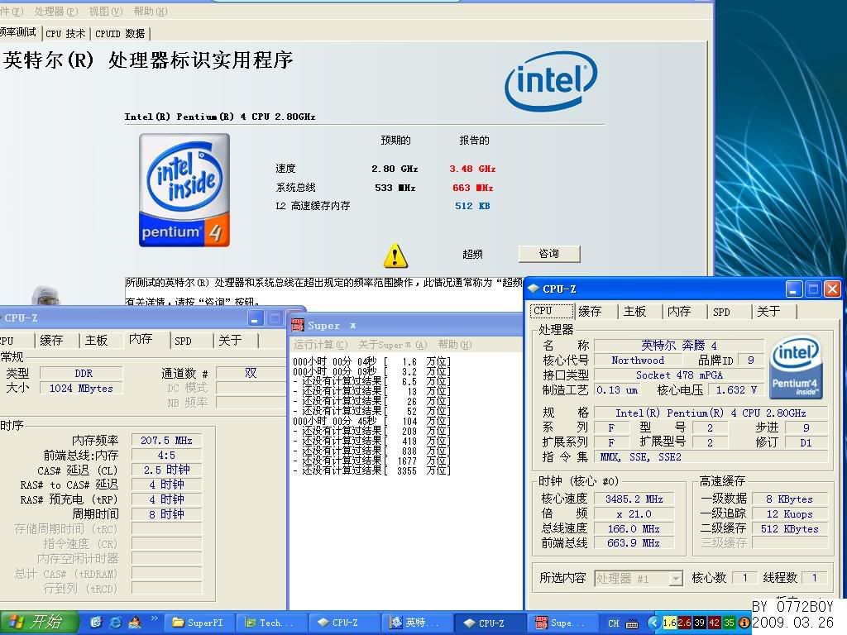847x635 pixels.
Task: Expand the quick launch overflow chevron
Action: point(154,618)
